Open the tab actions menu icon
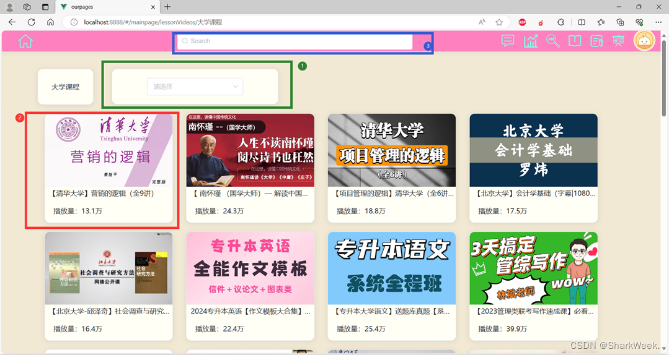The width and height of the screenshot is (669, 355). [45, 7]
